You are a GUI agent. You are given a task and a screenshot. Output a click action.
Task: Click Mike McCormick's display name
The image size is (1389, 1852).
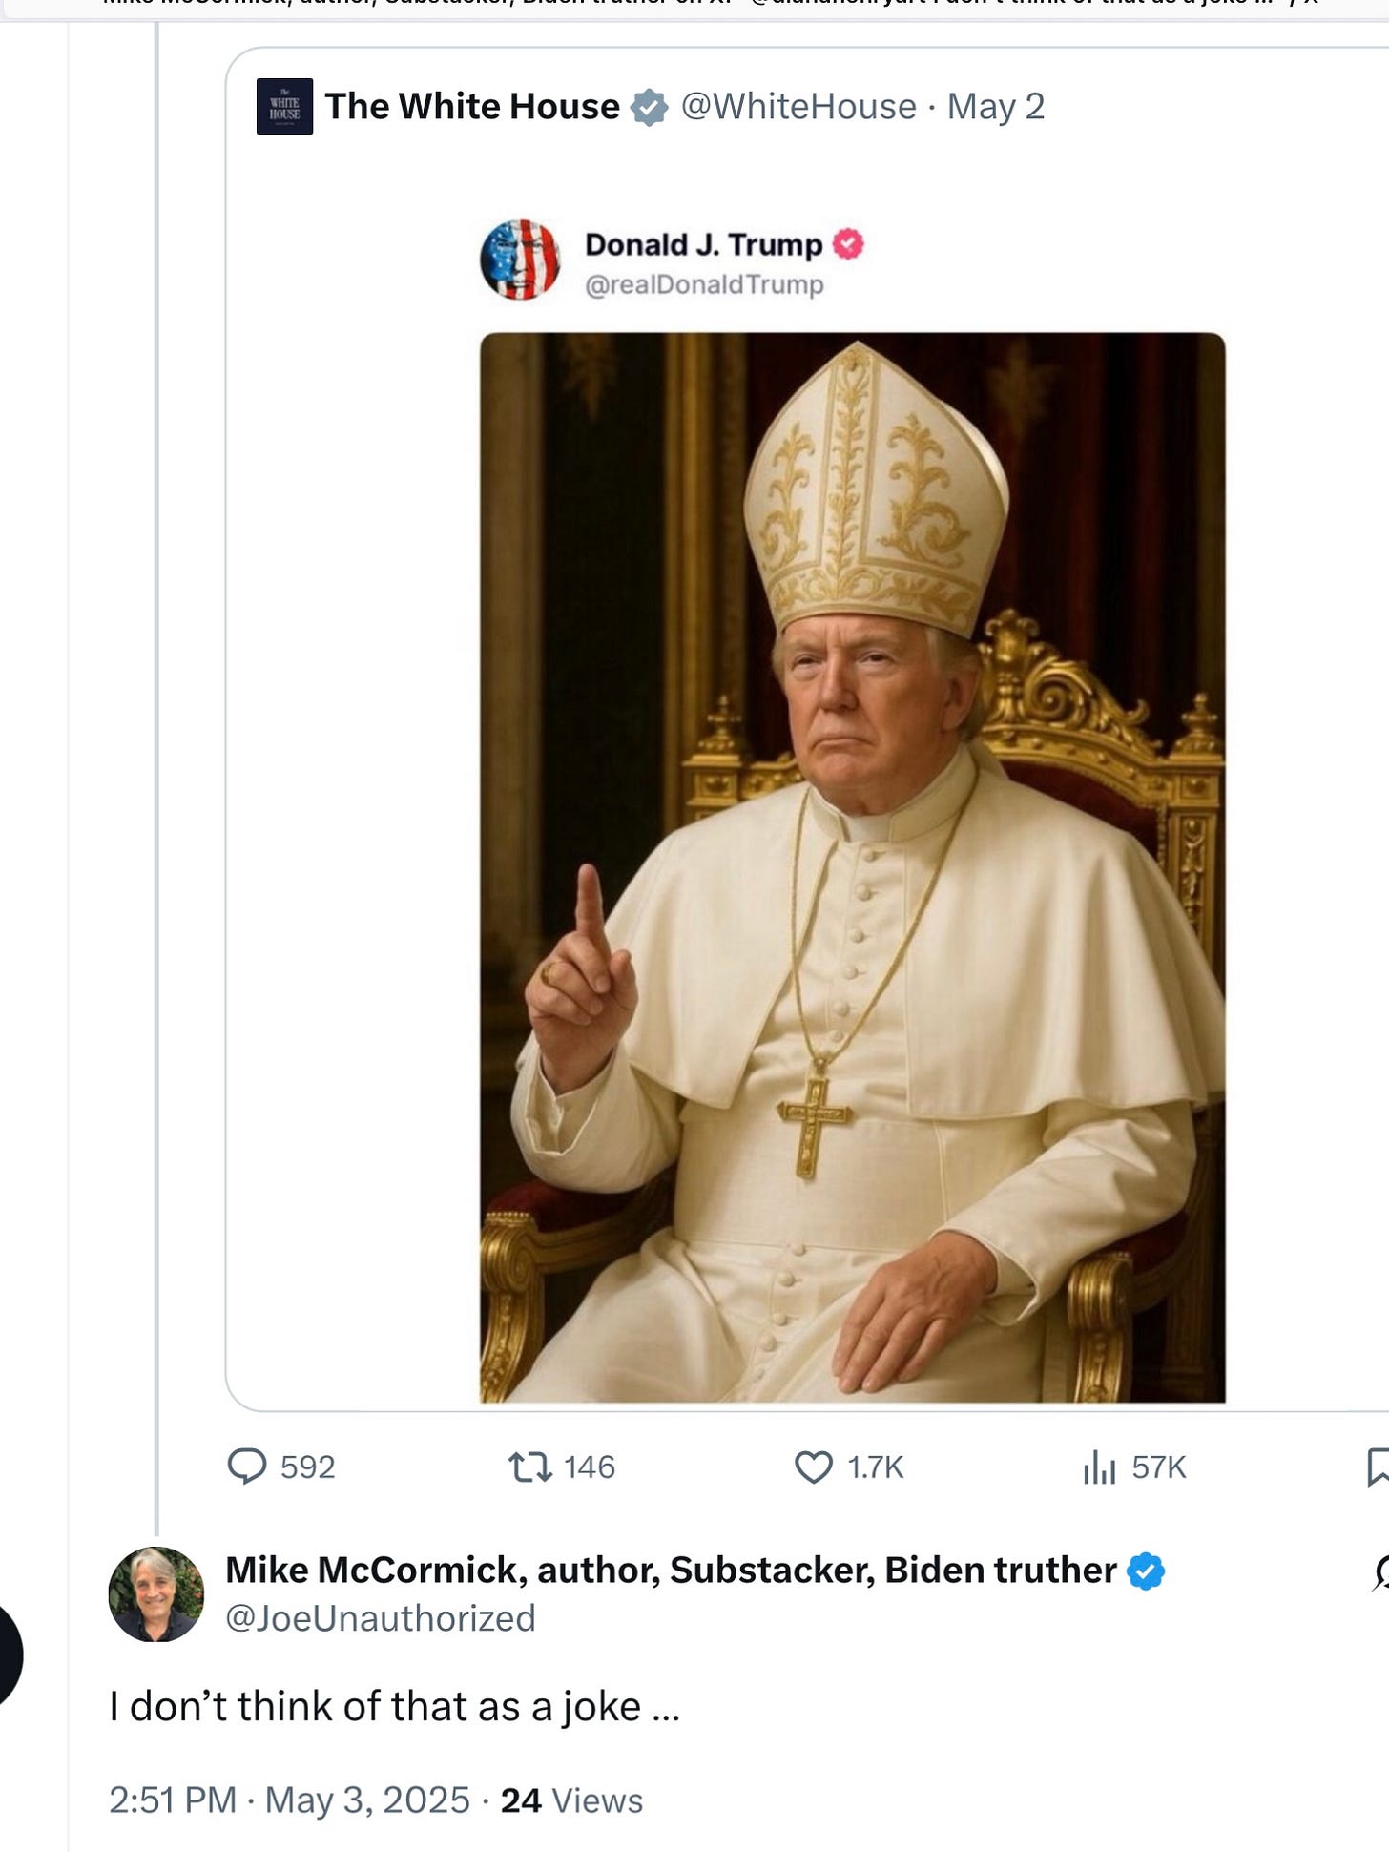coord(670,1571)
